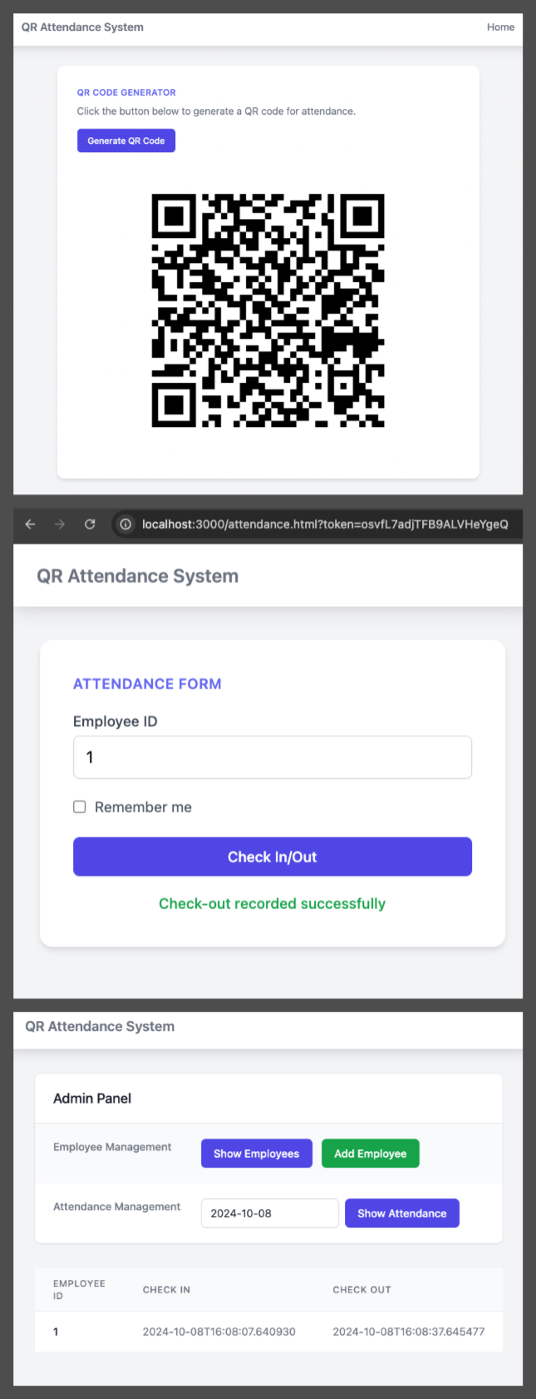Viewport: 536px width, 1399px height.
Task: Select the Employee ID 1 table row
Action: tap(268, 1332)
